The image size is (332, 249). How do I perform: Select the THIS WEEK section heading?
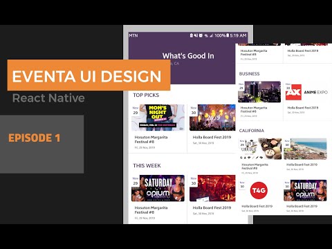(x=147, y=165)
